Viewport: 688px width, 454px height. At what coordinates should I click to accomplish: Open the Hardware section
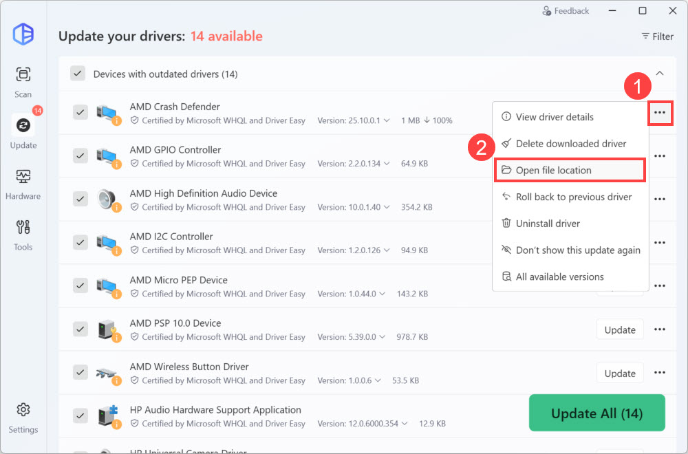pyautogui.click(x=23, y=182)
